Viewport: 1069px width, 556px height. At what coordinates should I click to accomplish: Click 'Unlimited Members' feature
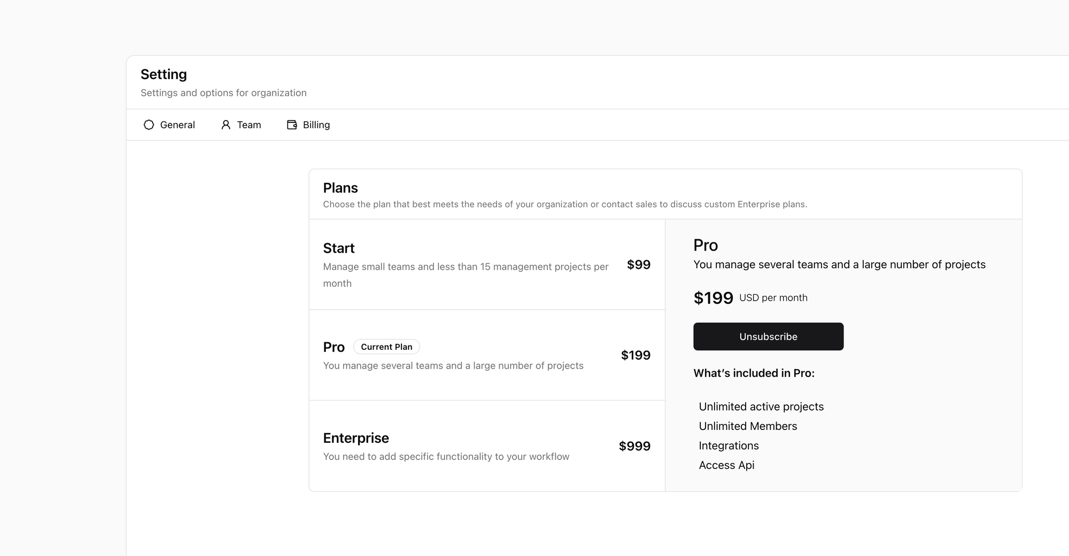[x=748, y=426]
